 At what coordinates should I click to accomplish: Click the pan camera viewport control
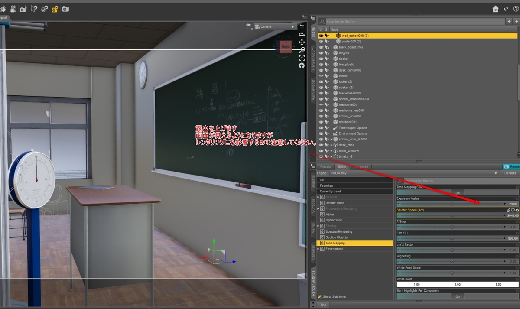click(x=302, y=42)
